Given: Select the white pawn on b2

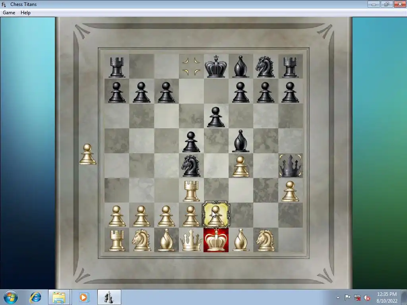Looking at the screenshot, I should tap(141, 216).
